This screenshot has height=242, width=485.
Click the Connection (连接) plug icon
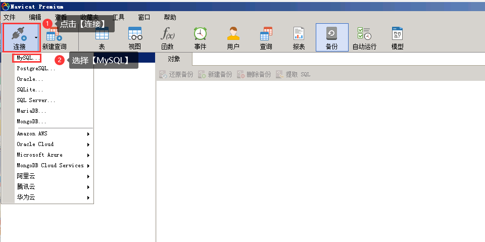(19, 34)
